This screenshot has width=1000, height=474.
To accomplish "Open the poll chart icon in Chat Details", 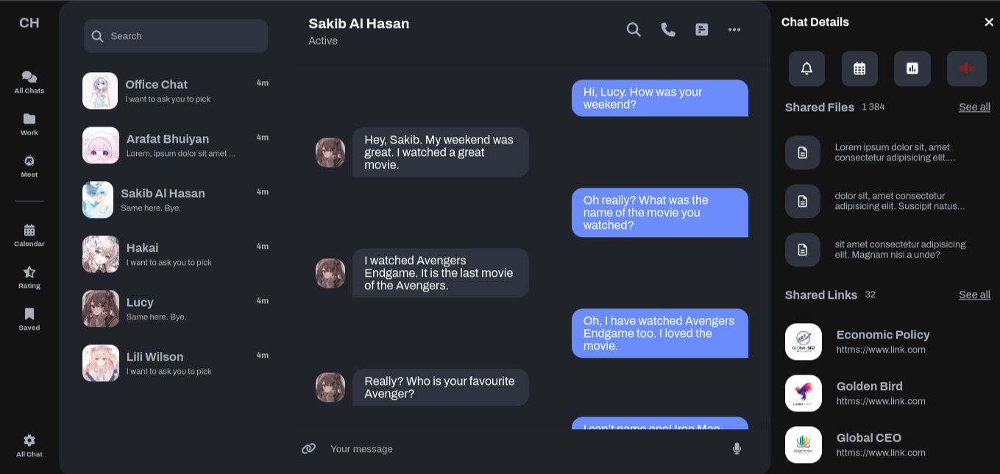I will point(912,68).
